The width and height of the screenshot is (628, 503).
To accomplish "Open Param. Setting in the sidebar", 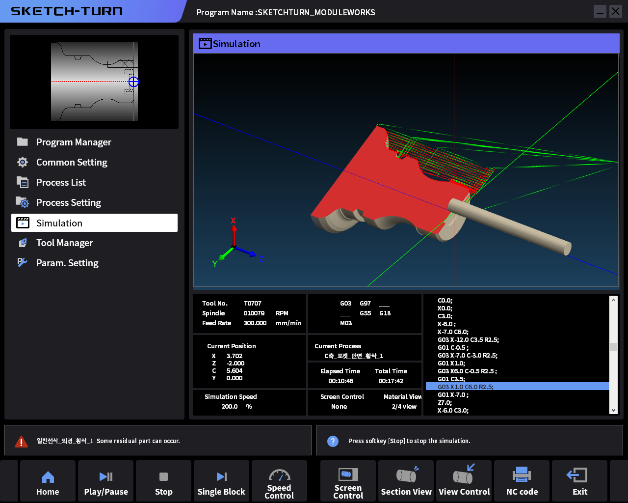I will [67, 263].
